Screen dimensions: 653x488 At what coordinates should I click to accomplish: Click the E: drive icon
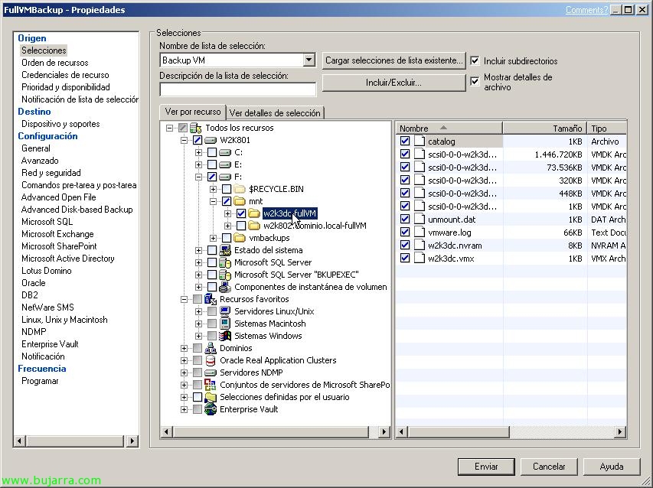225,164
